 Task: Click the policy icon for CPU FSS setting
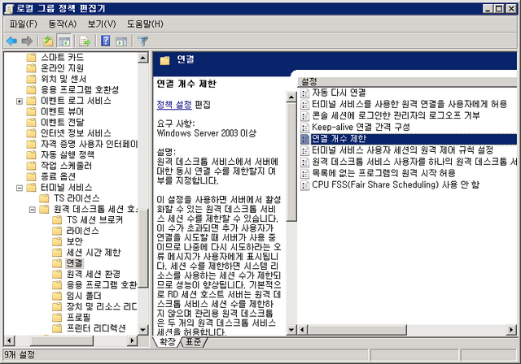tap(304, 185)
